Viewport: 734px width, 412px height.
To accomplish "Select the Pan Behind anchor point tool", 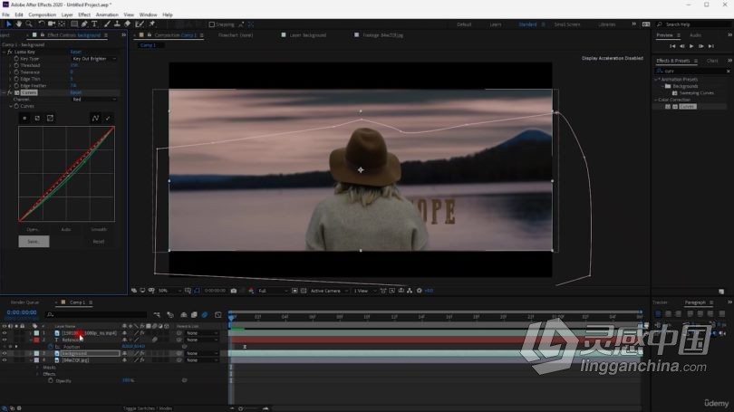I will tap(62, 24).
